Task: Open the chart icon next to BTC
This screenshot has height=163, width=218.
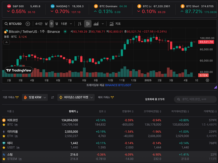Action: [x=16, y=125]
